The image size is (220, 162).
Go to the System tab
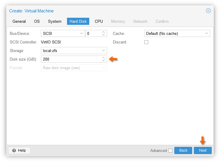point(55,21)
